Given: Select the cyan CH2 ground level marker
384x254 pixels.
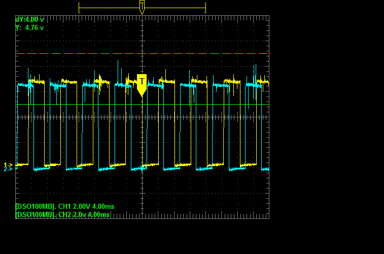Looking at the screenshot, I should pos(8,169).
